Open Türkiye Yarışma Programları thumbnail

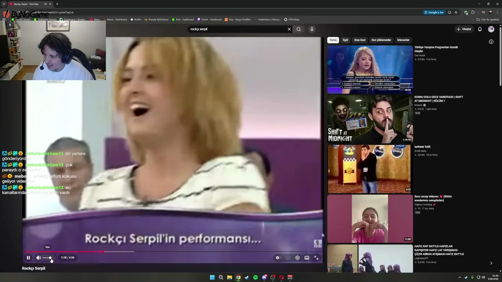(370, 69)
